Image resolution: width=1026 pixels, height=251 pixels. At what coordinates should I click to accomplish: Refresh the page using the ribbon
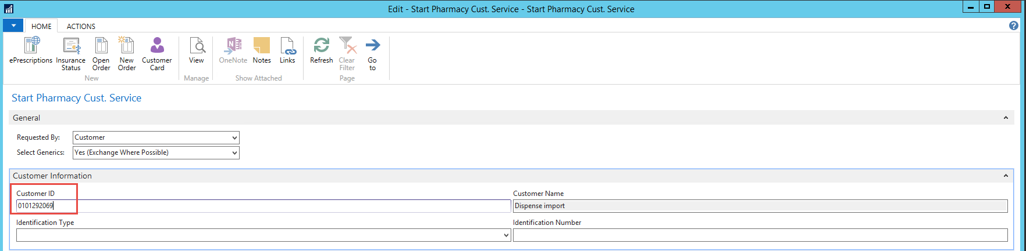click(322, 46)
